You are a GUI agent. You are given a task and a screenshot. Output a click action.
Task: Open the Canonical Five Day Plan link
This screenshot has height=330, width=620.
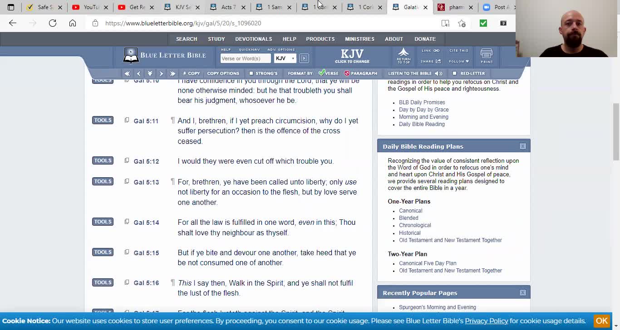428,263
